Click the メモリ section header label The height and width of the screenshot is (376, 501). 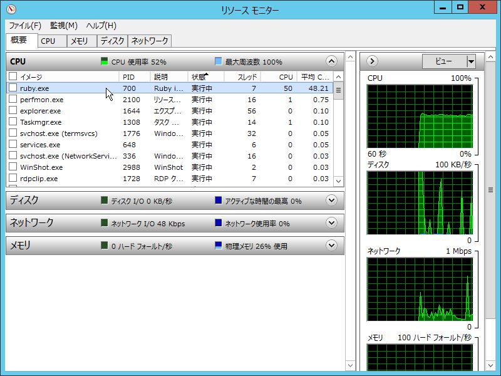point(20,245)
